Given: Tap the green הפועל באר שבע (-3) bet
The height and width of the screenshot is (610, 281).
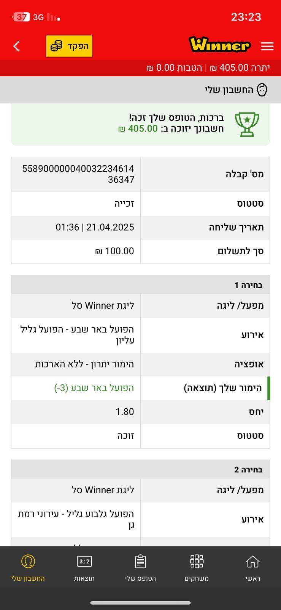Looking at the screenshot, I should click(94, 388).
